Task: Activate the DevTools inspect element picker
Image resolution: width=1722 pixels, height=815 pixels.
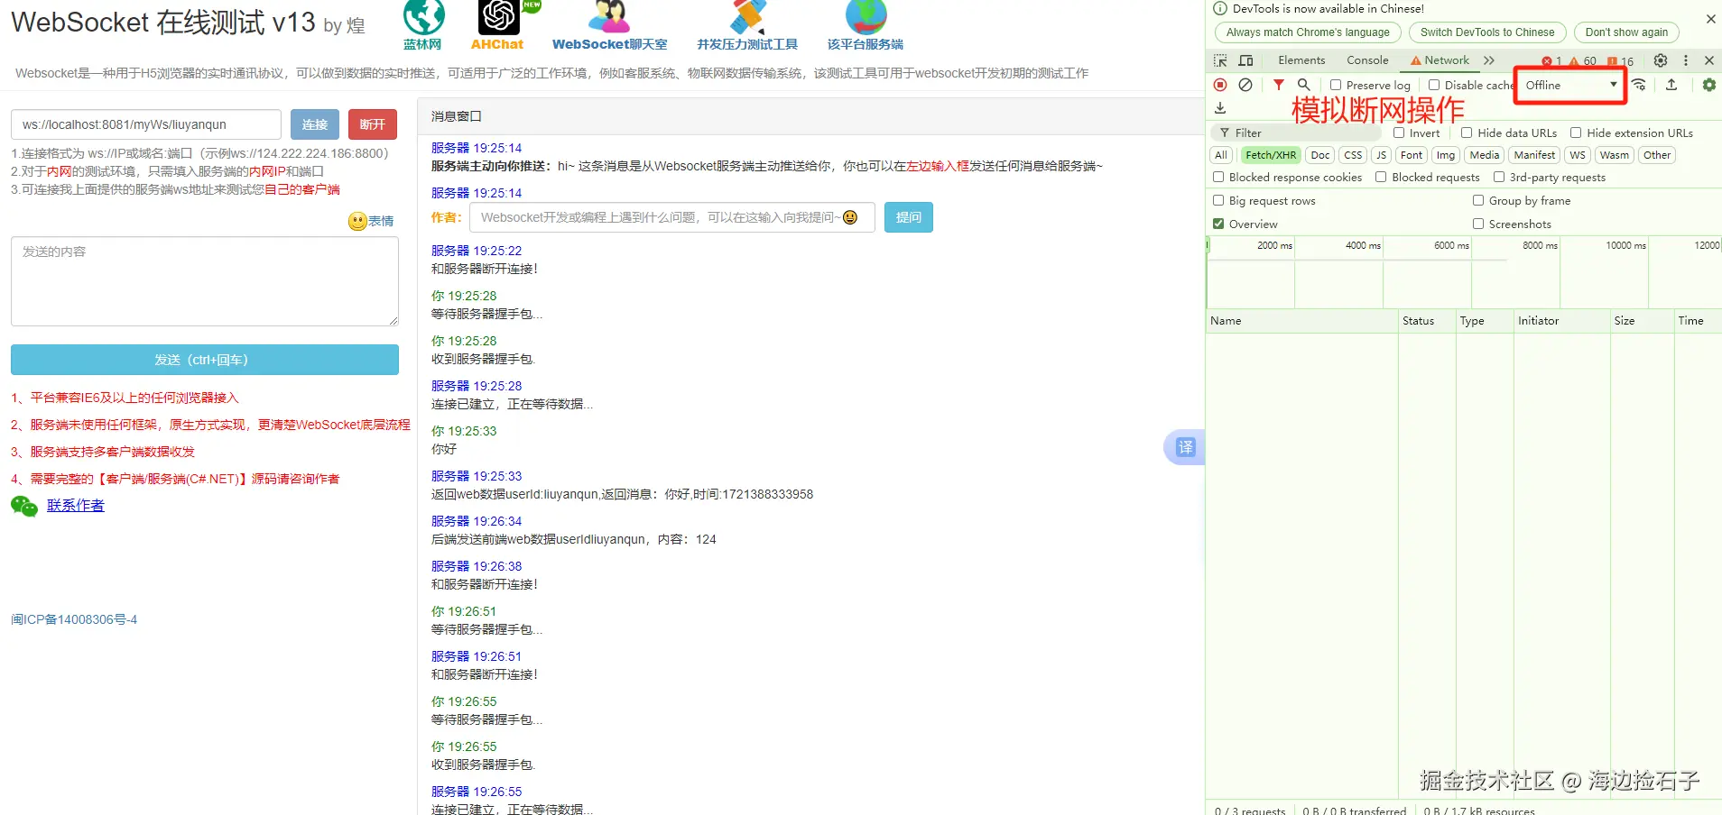Action: pos(1220,60)
